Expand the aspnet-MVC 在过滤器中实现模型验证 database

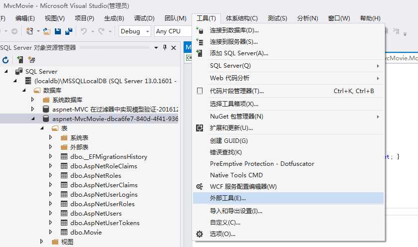(32, 109)
